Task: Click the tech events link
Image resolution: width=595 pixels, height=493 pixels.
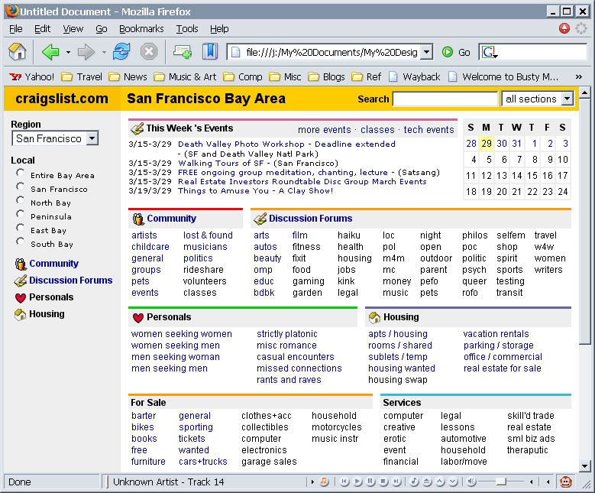Action: click(x=428, y=130)
